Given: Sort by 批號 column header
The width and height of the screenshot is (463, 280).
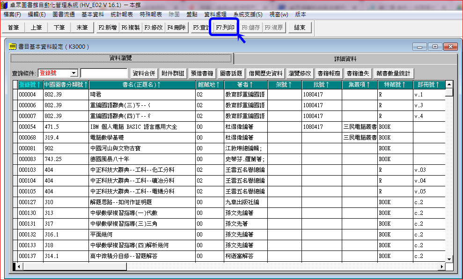Looking at the screenshot, I should (322, 85).
